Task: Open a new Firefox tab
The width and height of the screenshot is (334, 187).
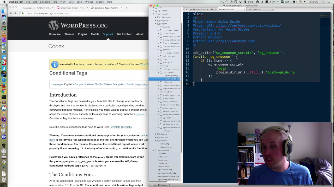Action: click(x=127, y=8)
